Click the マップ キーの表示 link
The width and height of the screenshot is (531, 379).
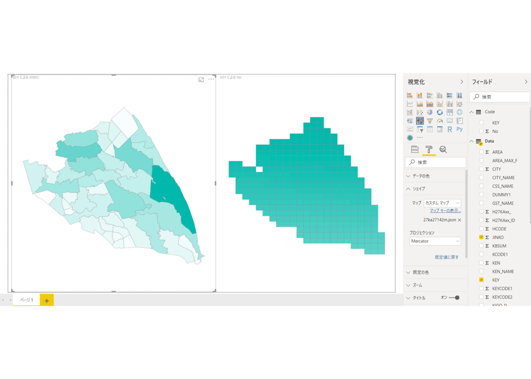[445, 211]
